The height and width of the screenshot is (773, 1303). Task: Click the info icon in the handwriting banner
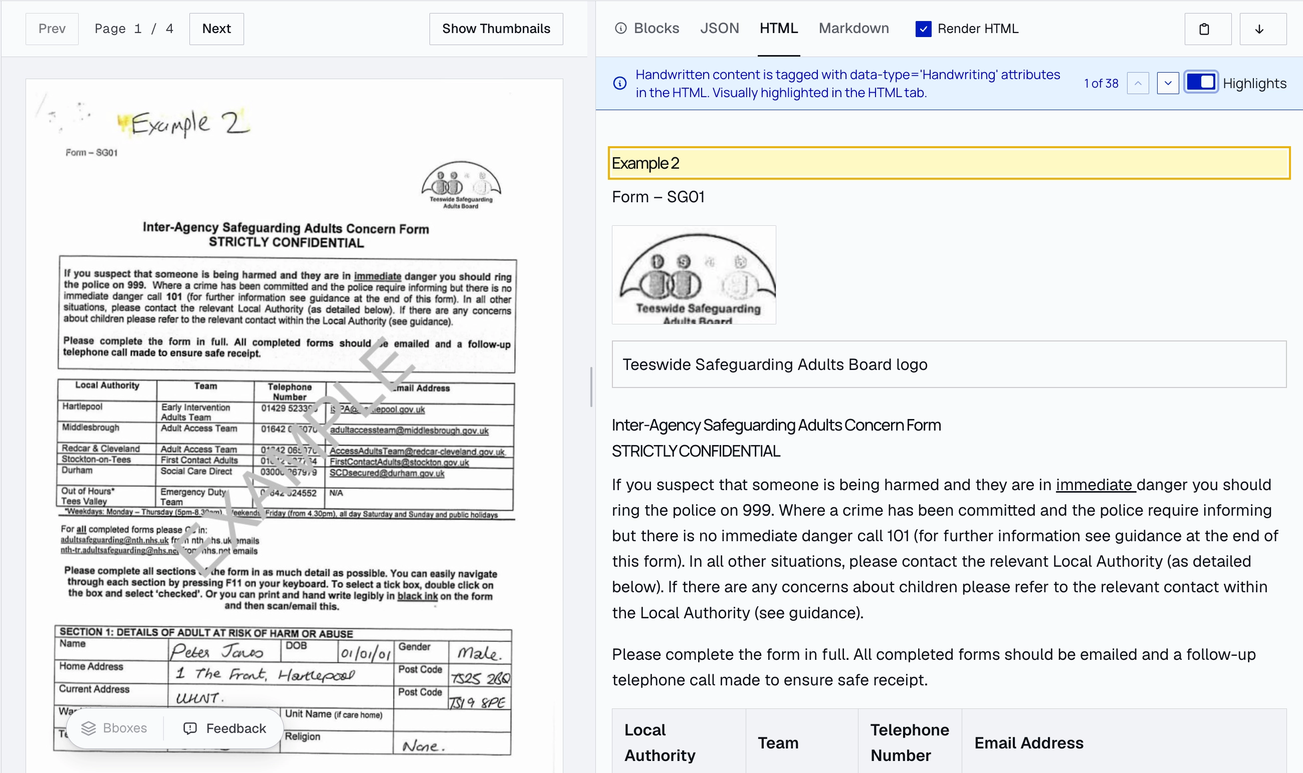tap(619, 83)
